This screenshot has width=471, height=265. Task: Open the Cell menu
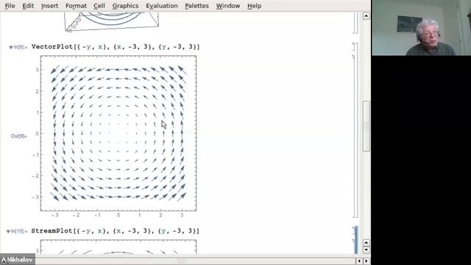pos(99,6)
